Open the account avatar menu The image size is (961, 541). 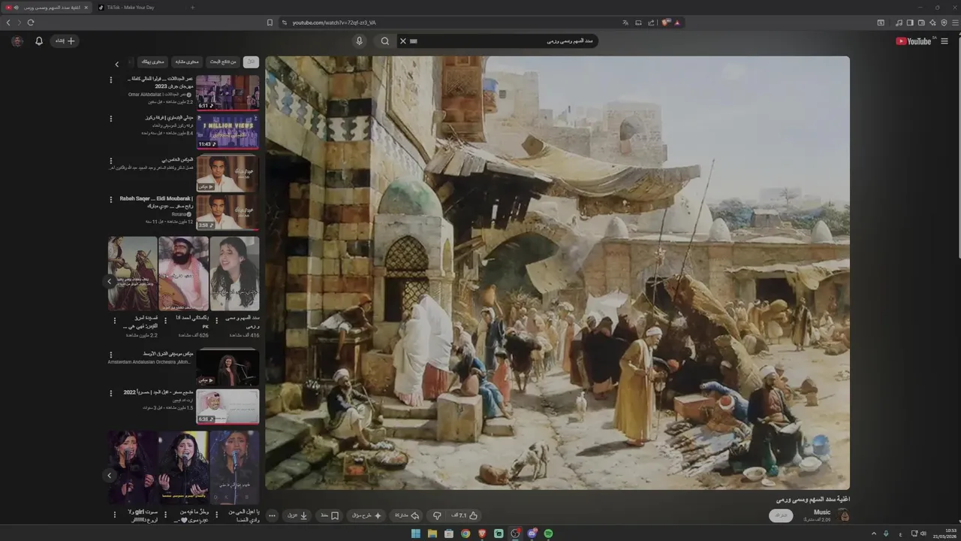coord(17,41)
